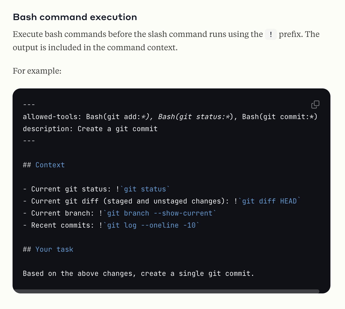The width and height of the screenshot is (345, 309).
Task: Click the "## Context" heading in code
Action: point(44,165)
